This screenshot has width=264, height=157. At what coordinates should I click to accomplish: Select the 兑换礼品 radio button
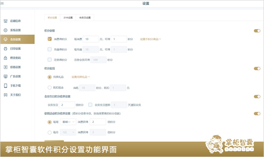pos(50,77)
